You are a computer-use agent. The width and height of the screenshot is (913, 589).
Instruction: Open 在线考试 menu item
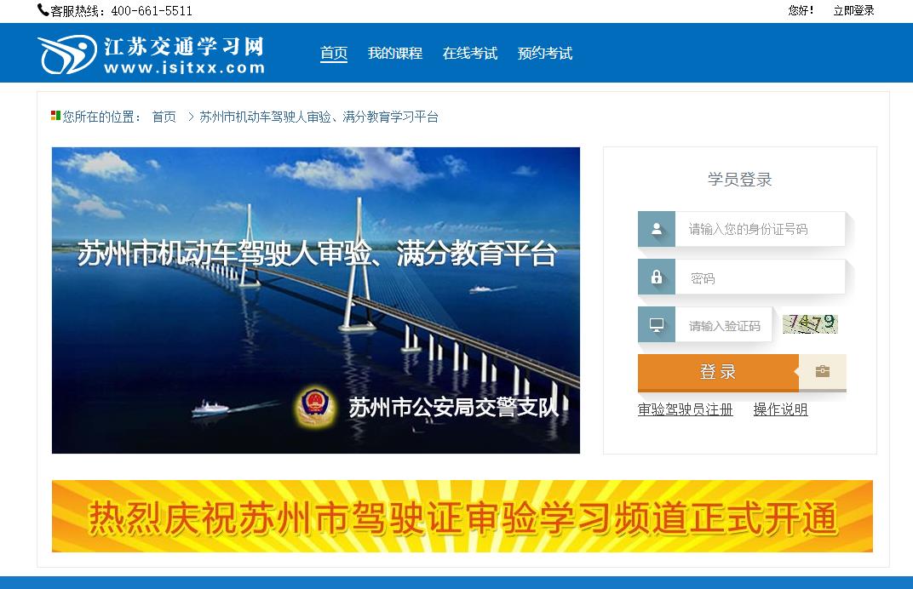(470, 53)
